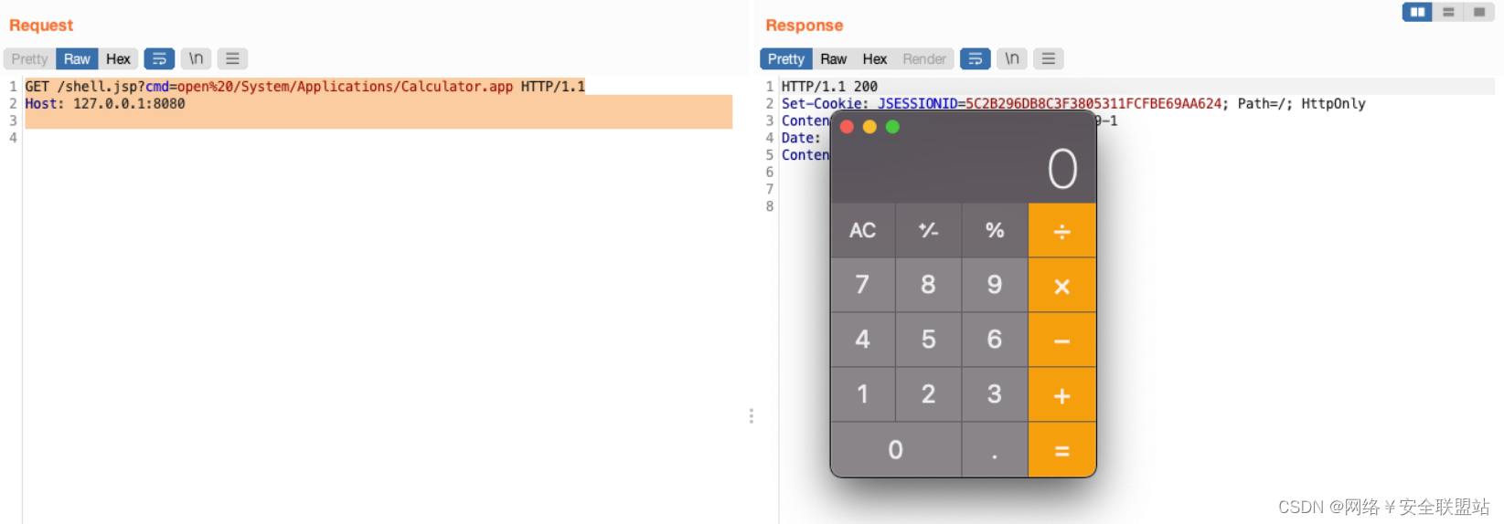Close the Calculator window with red button
This screenshot has width=1504, height=524.
[x=847, y=127]
